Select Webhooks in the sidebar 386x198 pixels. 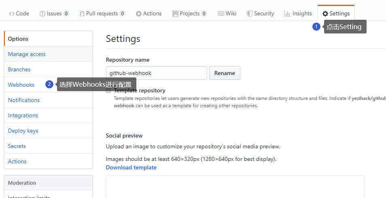point(21,85)
